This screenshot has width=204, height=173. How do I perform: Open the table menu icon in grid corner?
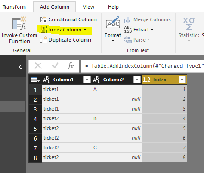click(x=35, y=80)
